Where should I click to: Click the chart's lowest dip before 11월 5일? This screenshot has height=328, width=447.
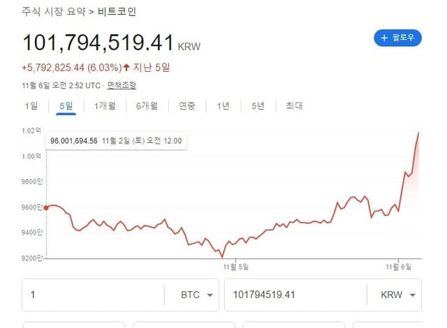pyautogui.click(x=222, y=256)
